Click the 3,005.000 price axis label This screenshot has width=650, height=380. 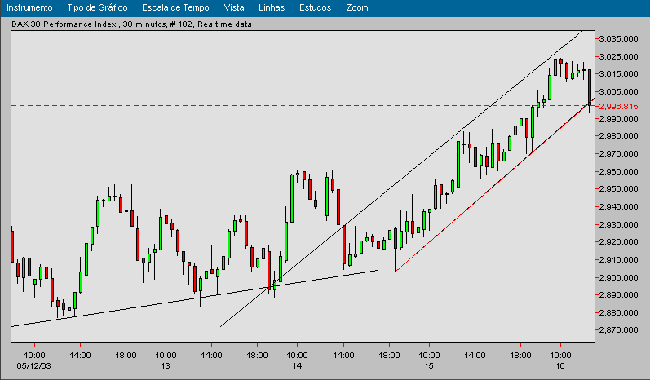tap(618, 91)
